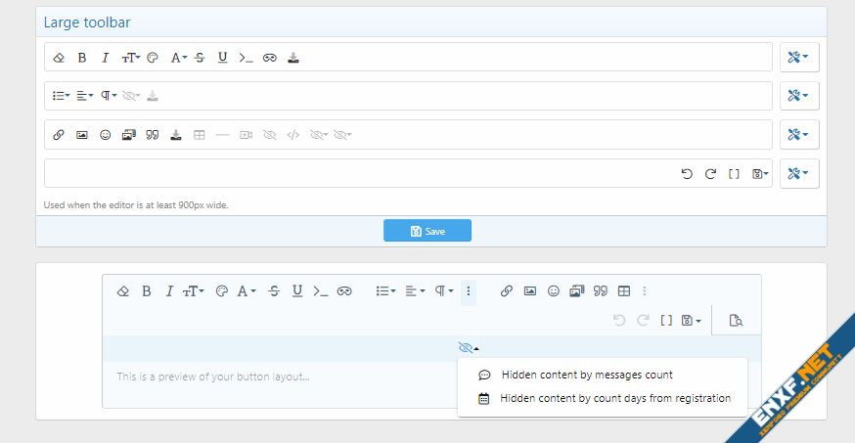Choose 'Hidden content by messages count'
Image resolution: width=855 pixels, height=443 pixels.
(x=587, y=375)
